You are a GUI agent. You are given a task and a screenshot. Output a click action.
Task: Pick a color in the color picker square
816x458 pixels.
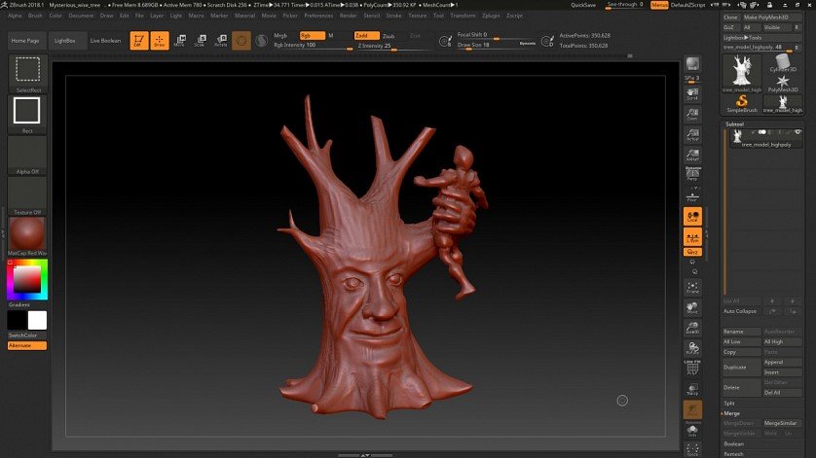pos(27,279)
